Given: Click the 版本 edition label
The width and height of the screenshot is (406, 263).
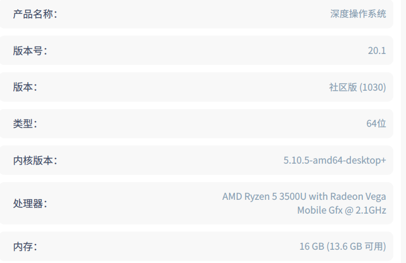Looking at the screenshot, I should tap(25, 87).
